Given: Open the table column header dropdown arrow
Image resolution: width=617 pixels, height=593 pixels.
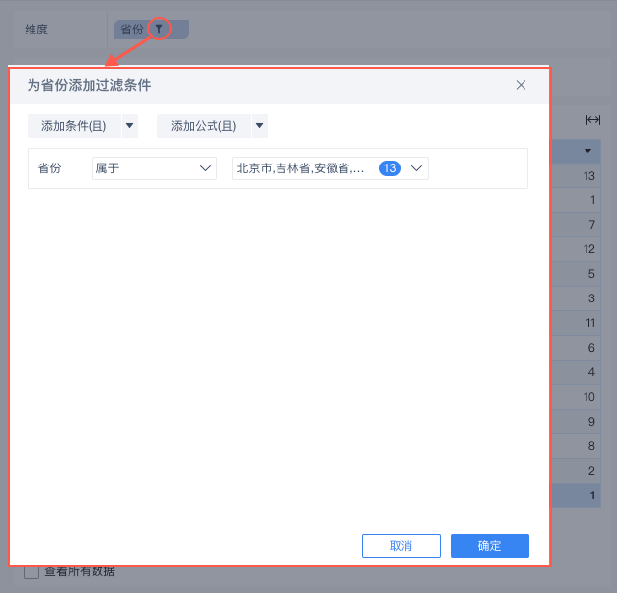Looking at the screenshot, I should (x=587, y=151).
